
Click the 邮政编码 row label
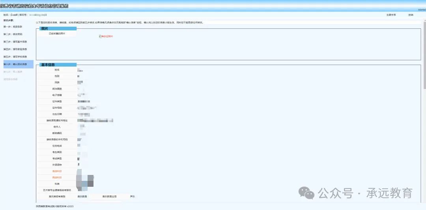point(57,133)
